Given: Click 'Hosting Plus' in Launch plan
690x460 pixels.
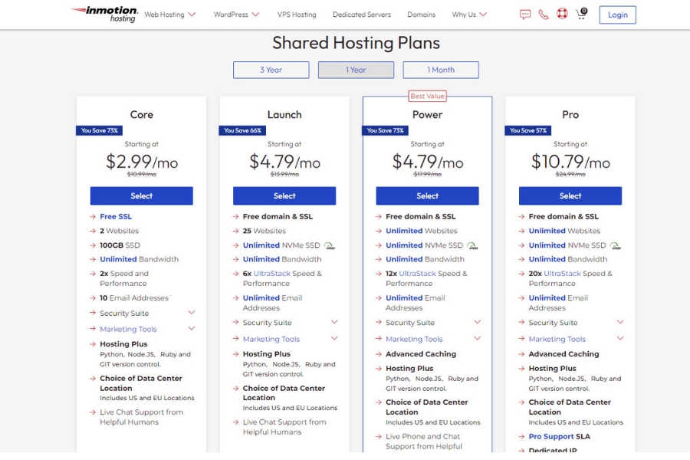Looking at the screenshot, I should (266, 354).
